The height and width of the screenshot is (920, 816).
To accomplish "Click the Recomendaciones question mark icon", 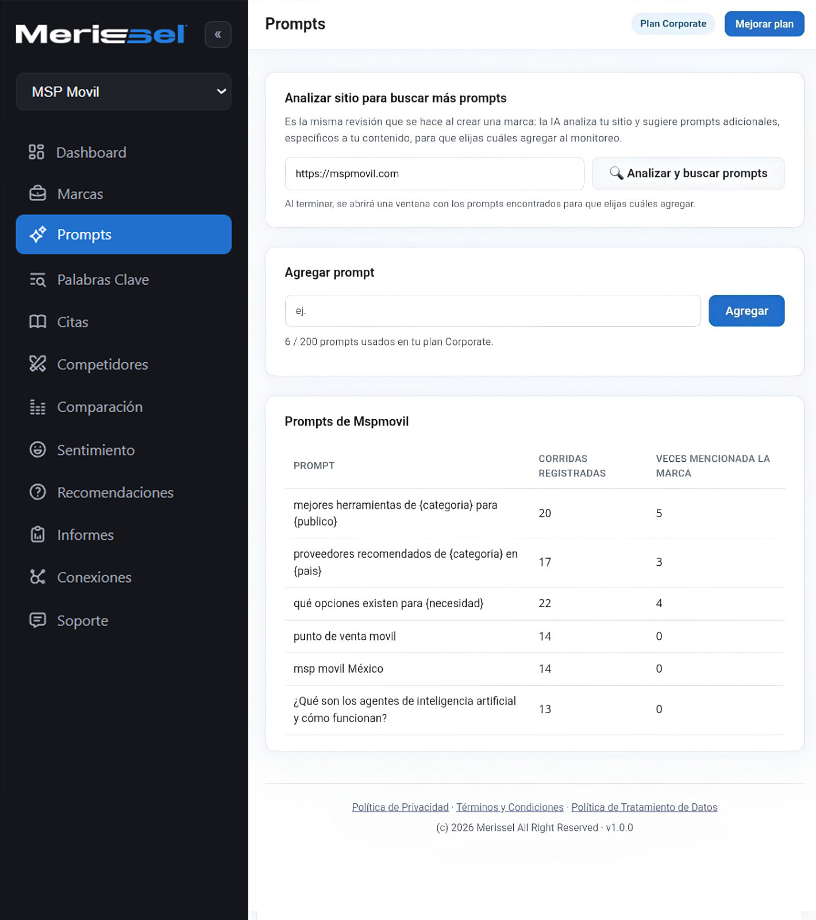I will pyautogui.click(x=38, y=492).
